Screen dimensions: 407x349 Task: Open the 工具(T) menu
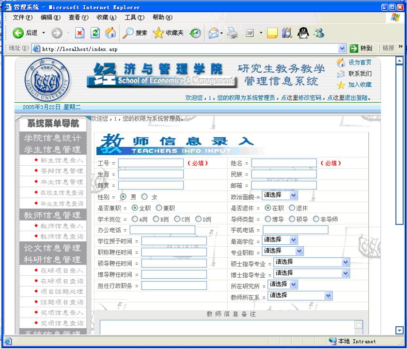tap(135, 17)
